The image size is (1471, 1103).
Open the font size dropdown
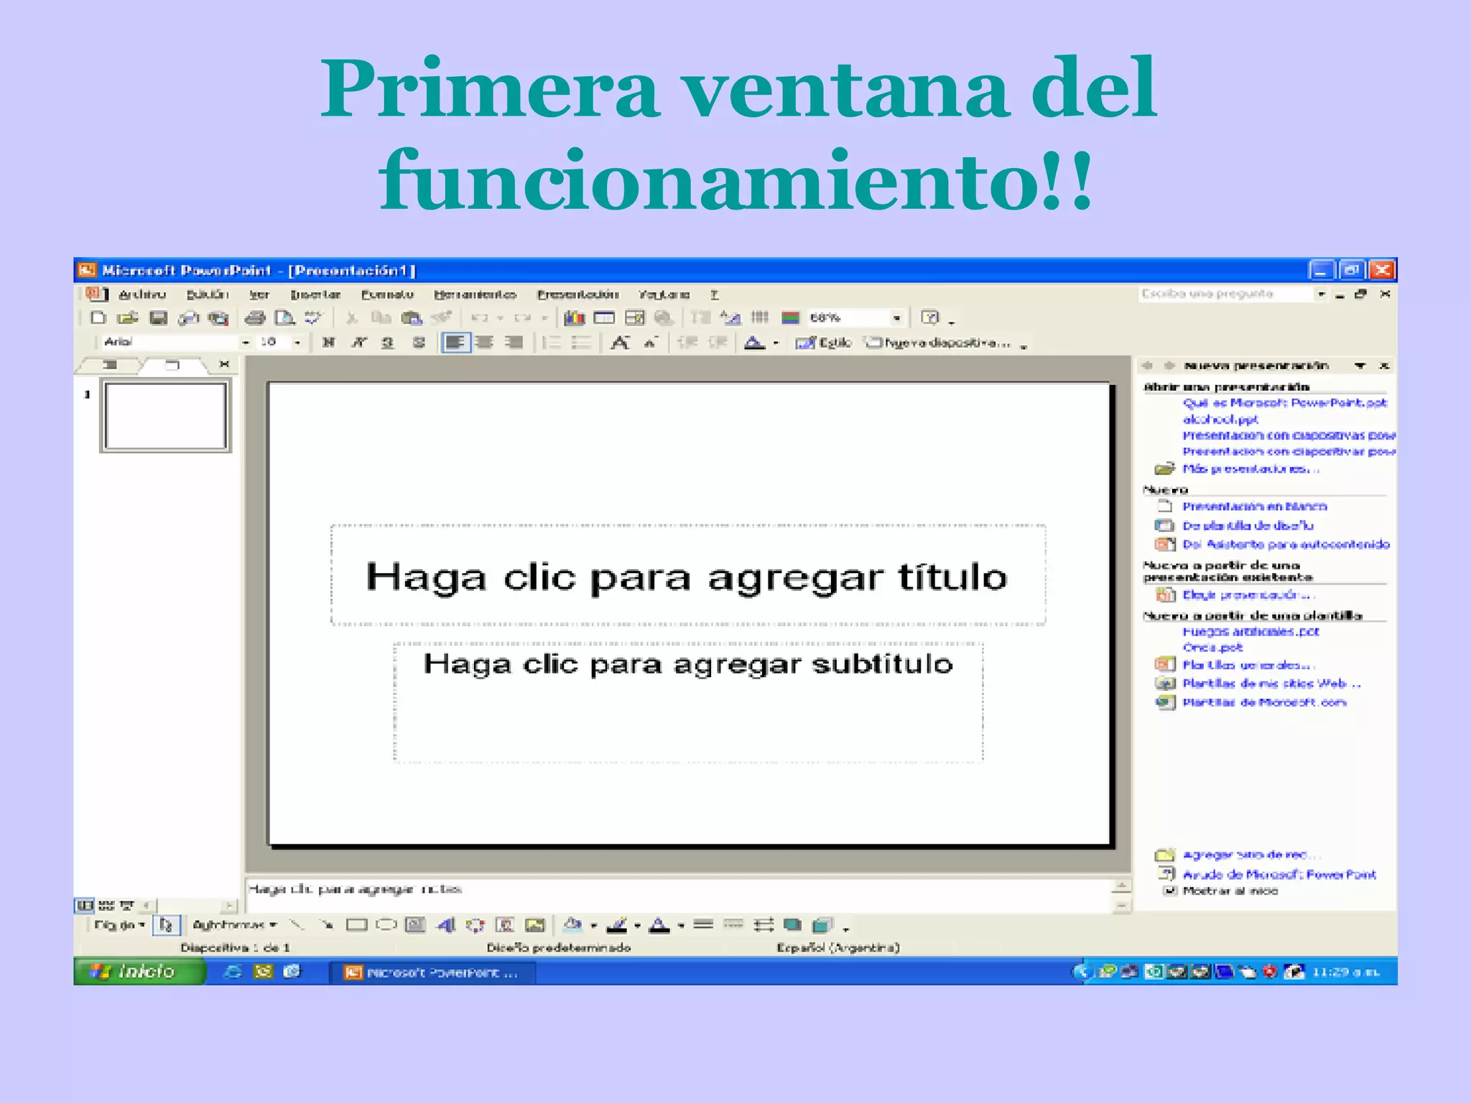coord(297,343)
